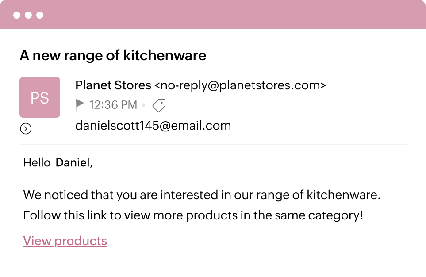Screen dimensions: 426x277
Task: Click the third window control dot
Action: pos(40,15)
